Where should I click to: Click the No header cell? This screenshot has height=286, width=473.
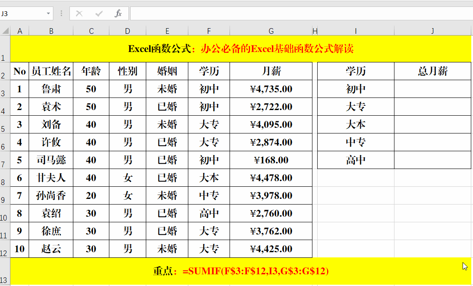[20, 71]
